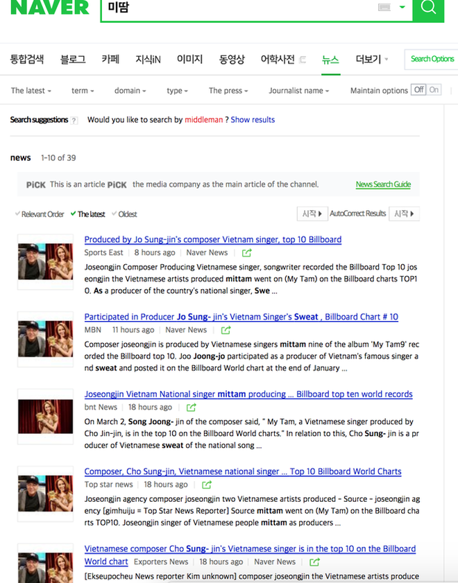Open The press filter dropdown
458x583 pixels.
coord(228,91)
